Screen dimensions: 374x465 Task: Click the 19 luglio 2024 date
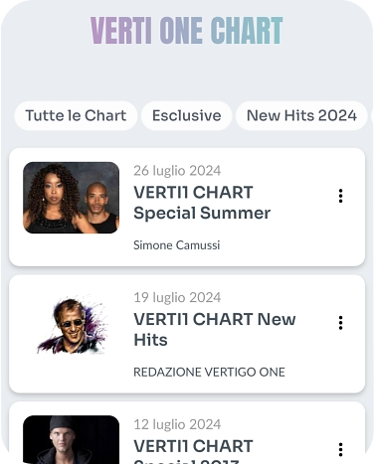[177, 297]
